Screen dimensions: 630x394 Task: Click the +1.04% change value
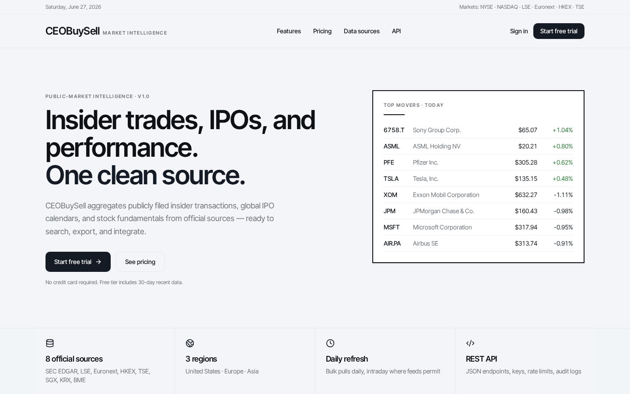click(x=563, y=130)
